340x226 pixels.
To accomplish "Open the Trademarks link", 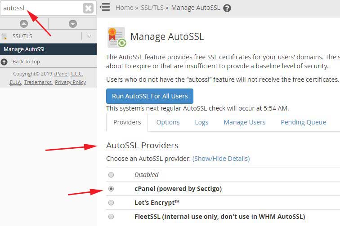I will pyautogui.click(x=38, y=83).
